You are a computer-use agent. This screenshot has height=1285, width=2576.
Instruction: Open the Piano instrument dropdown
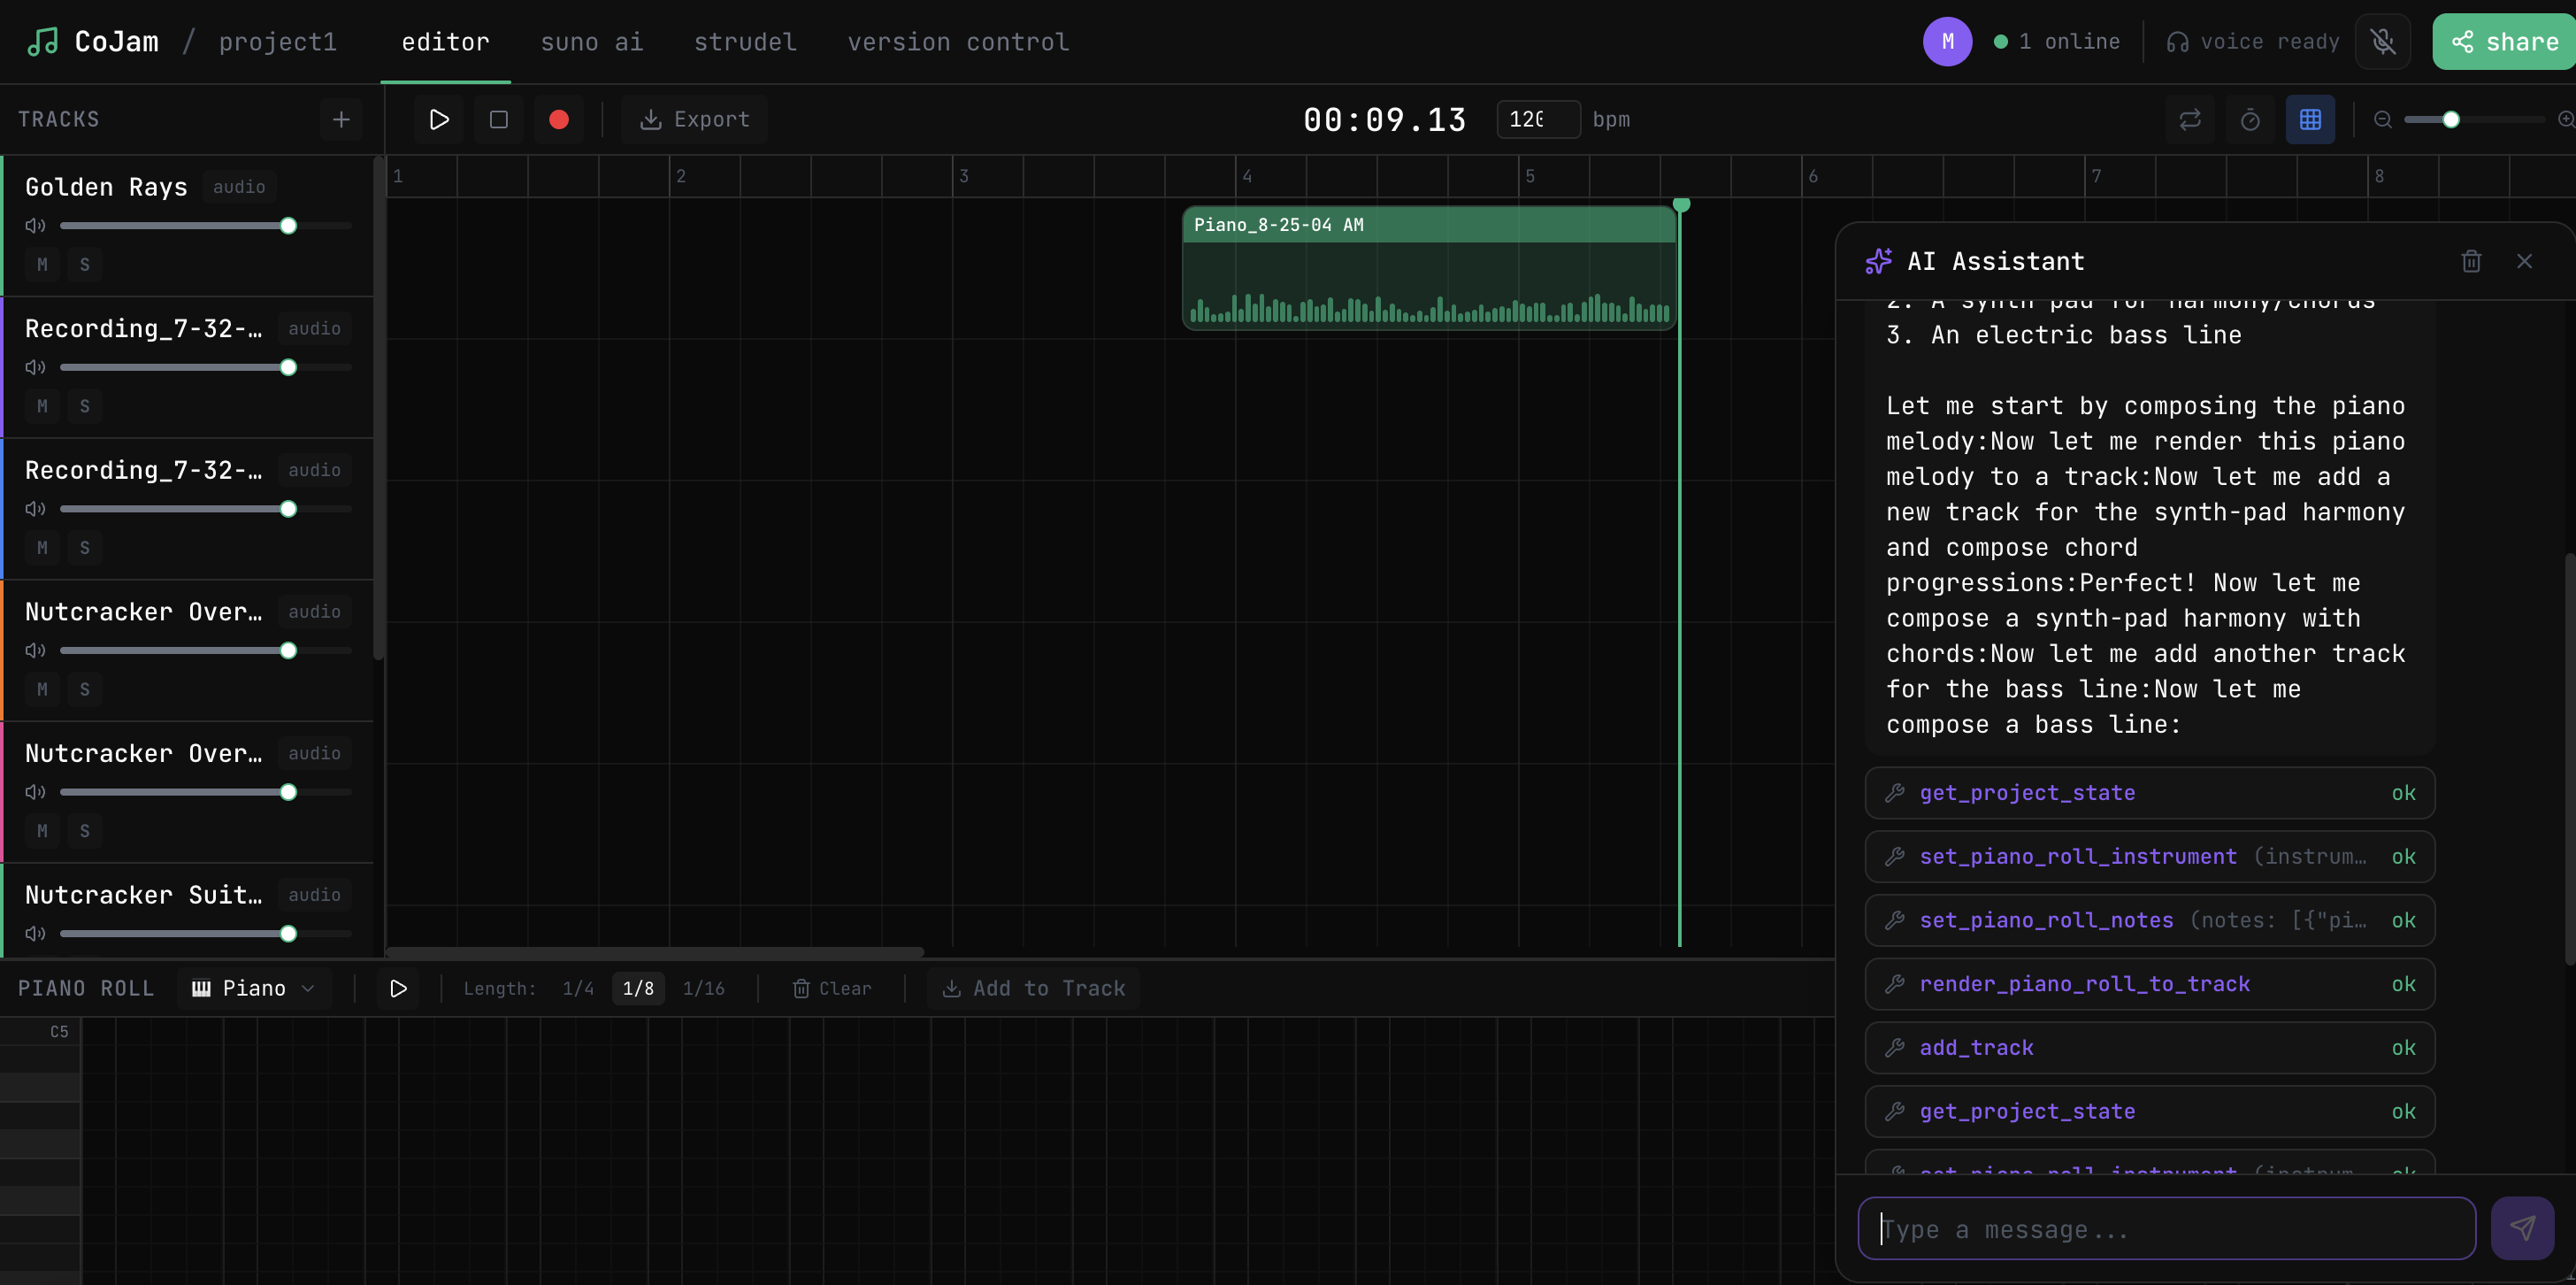(254, 989)
